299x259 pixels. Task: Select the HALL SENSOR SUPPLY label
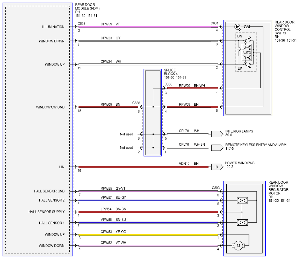tap(46, 212)
